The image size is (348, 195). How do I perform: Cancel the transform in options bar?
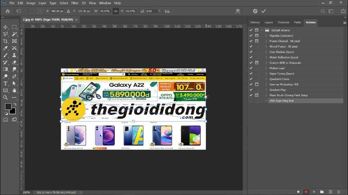point(255,11)
